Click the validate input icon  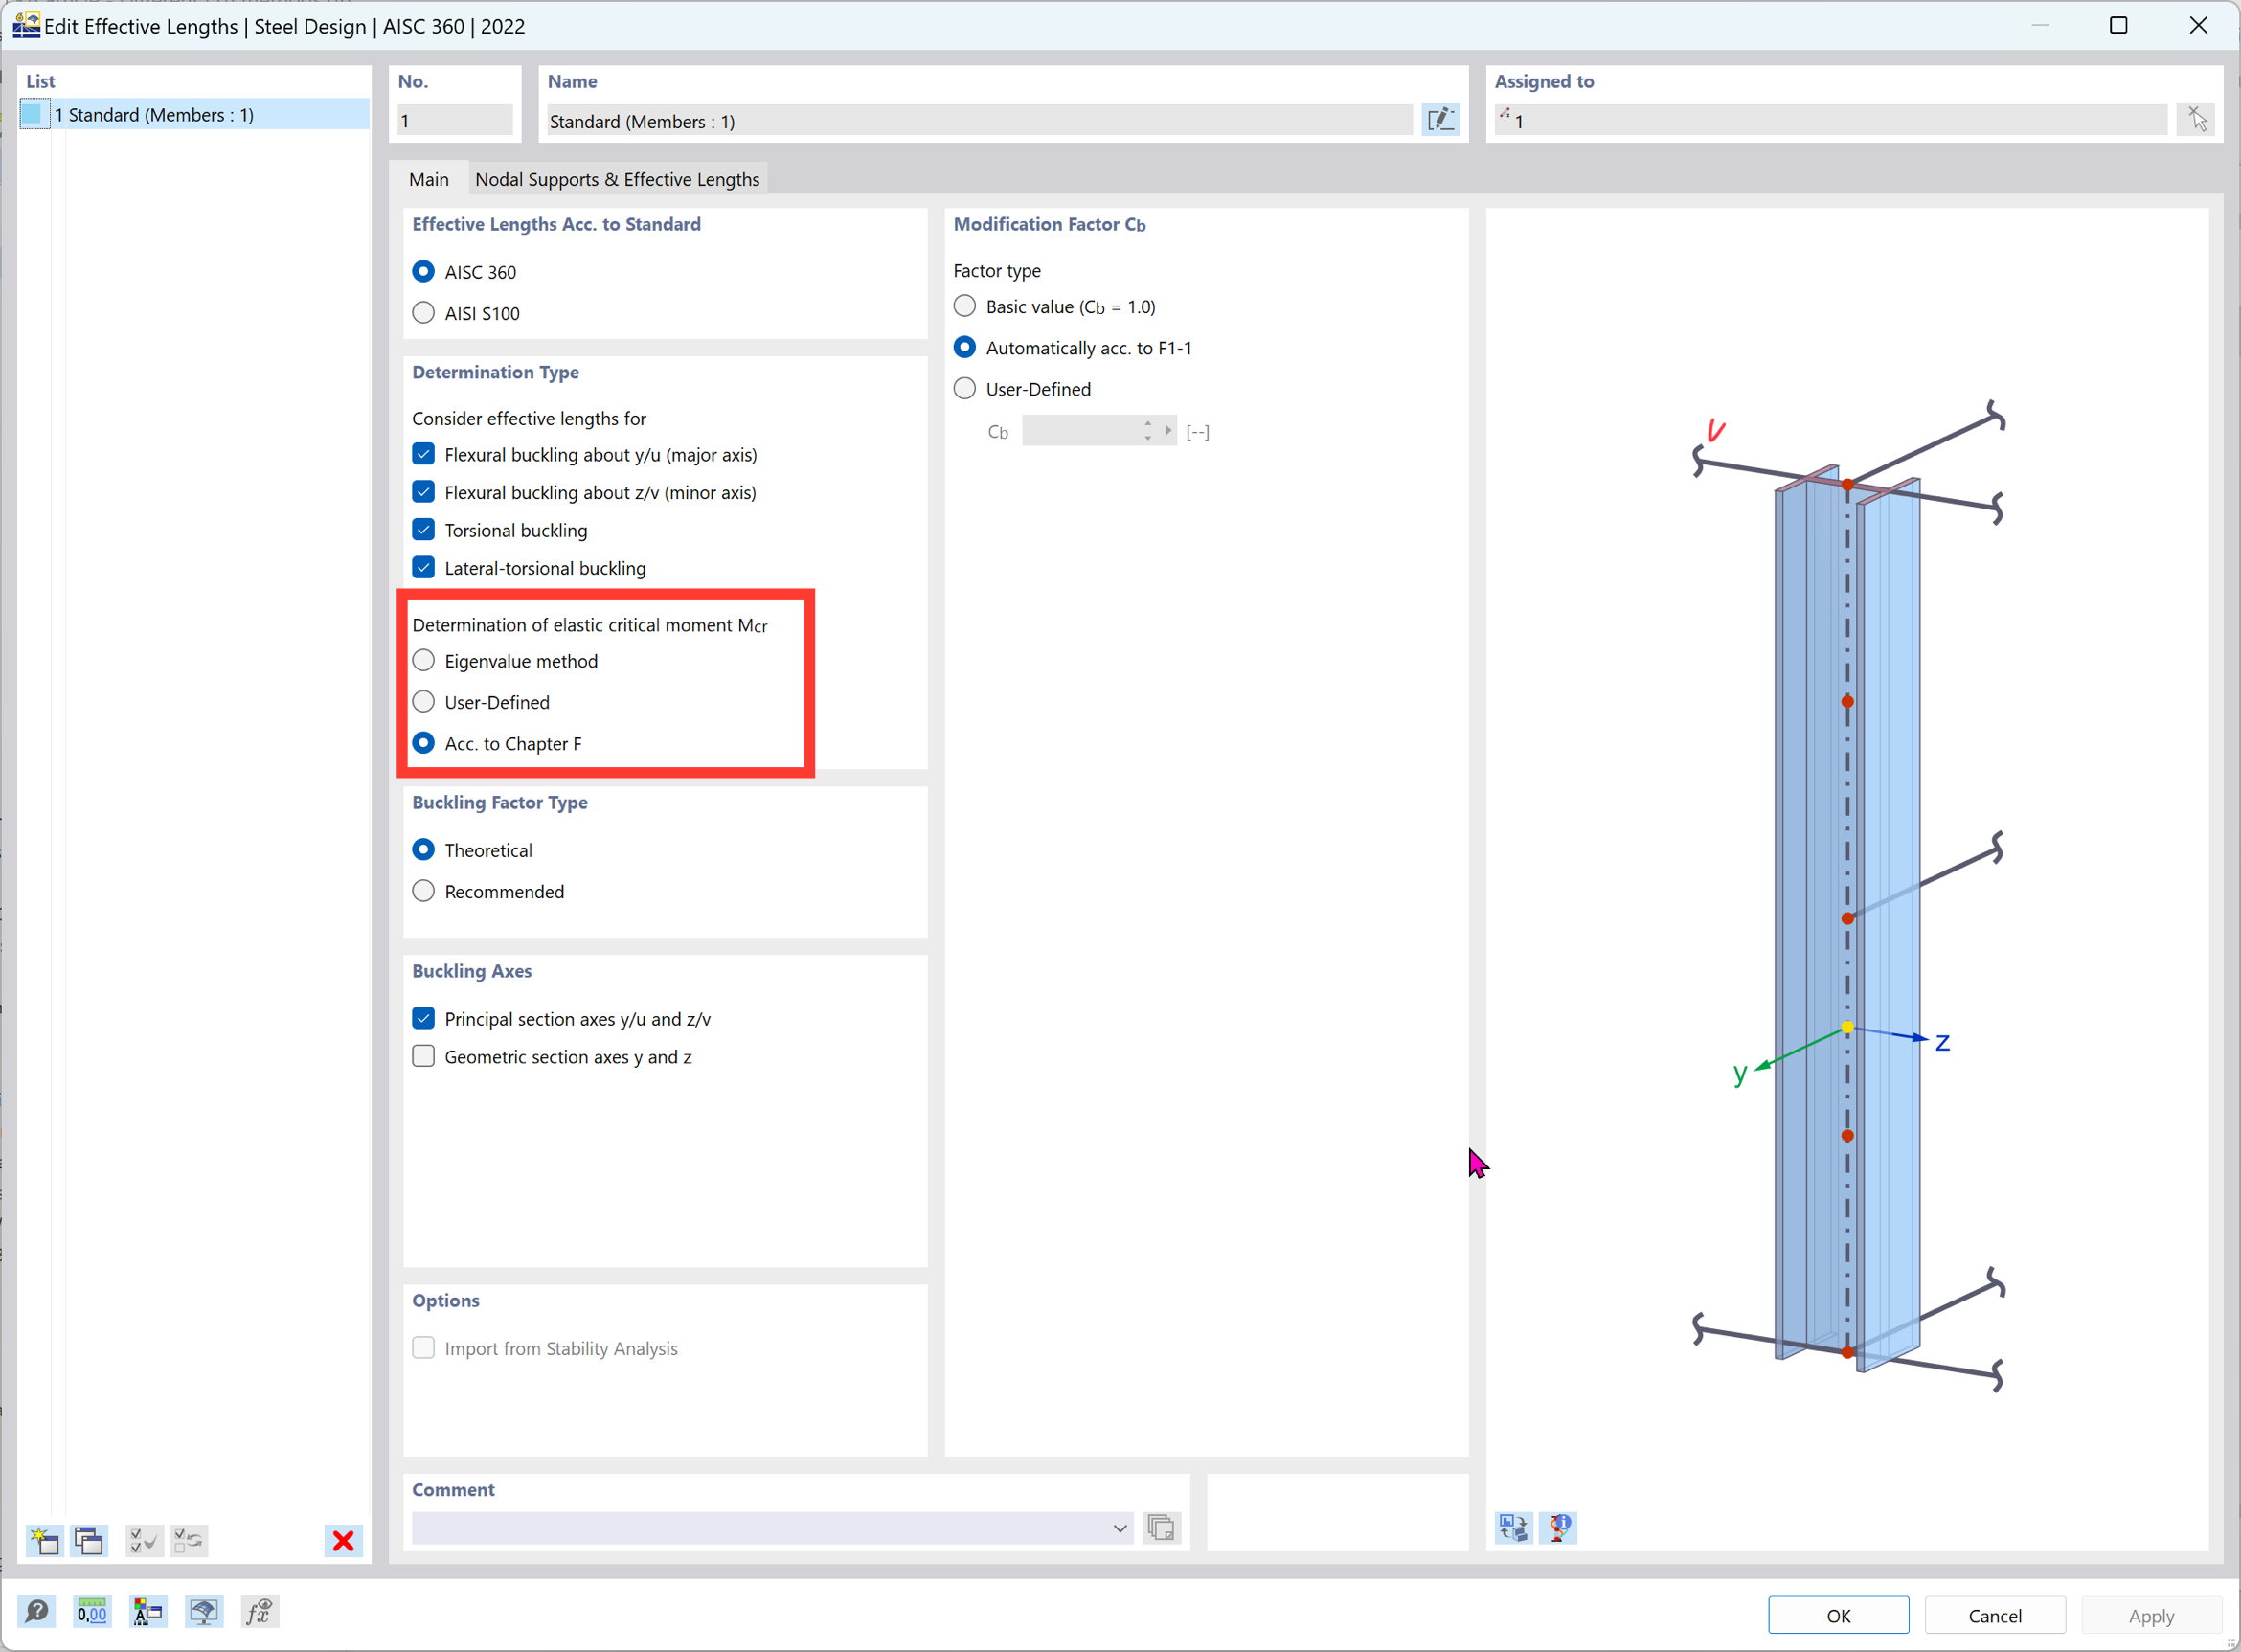(x=143, y=1541)
